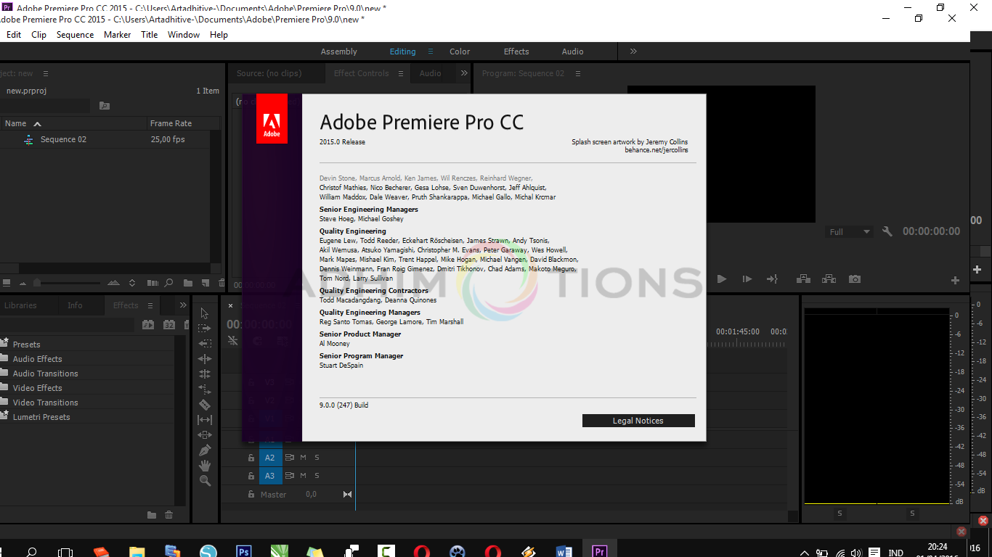Go to Out point in Program Monitor
Screen dimensions: 992x557
(772, 279)
